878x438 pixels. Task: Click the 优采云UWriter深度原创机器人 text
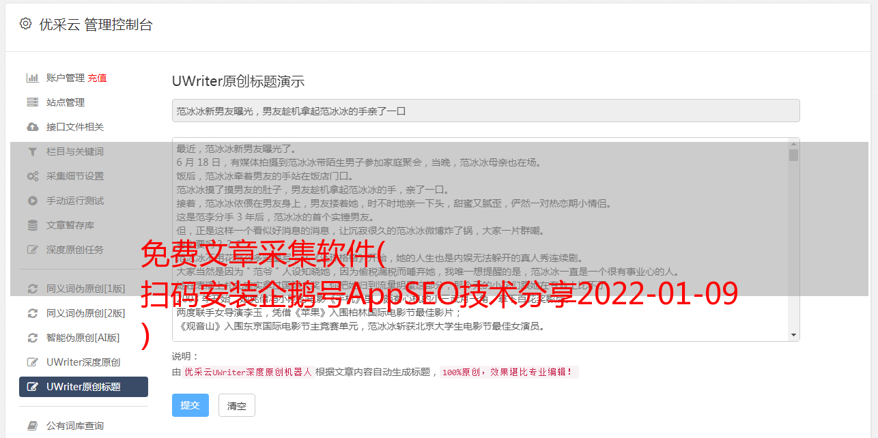click(x=248, y=373)
